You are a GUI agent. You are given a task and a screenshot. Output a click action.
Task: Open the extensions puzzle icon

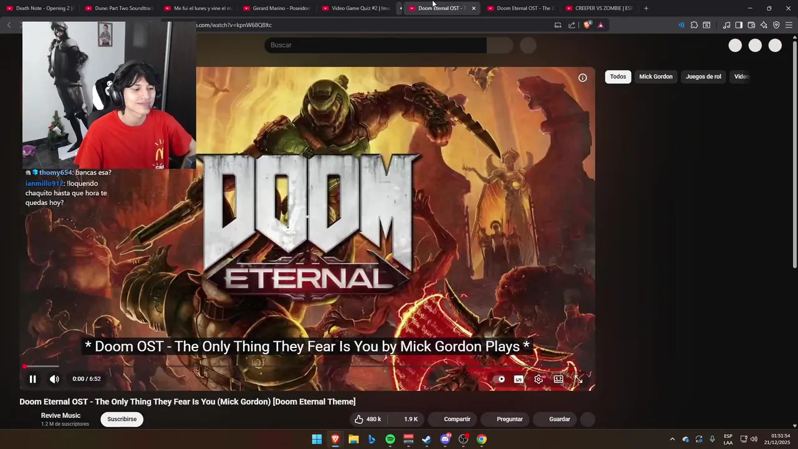(x=694, y=25)
